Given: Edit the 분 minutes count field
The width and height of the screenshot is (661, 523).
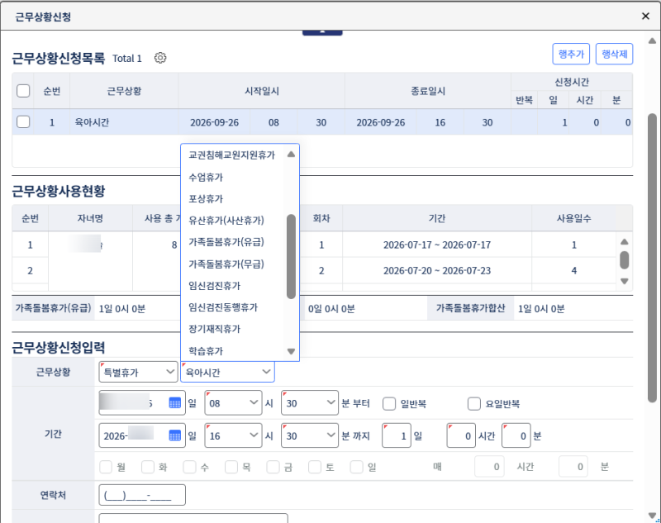Looking at the screenshot, I should [516, 435].
